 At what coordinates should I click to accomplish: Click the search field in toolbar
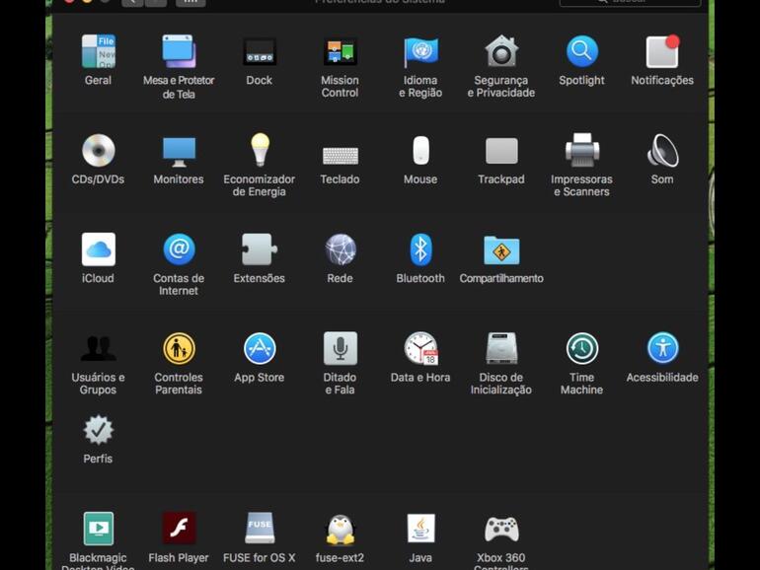pos(630,2)
